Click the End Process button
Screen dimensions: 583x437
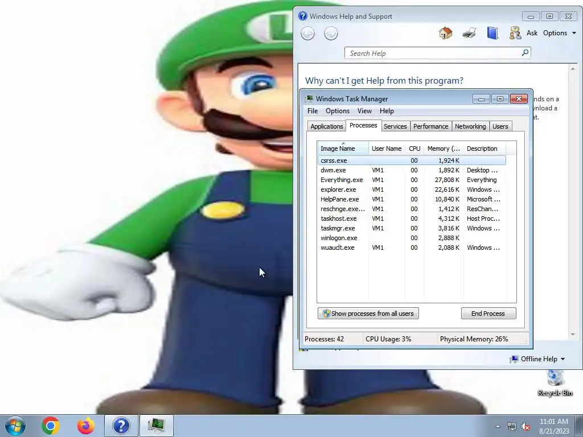[488, 314]
